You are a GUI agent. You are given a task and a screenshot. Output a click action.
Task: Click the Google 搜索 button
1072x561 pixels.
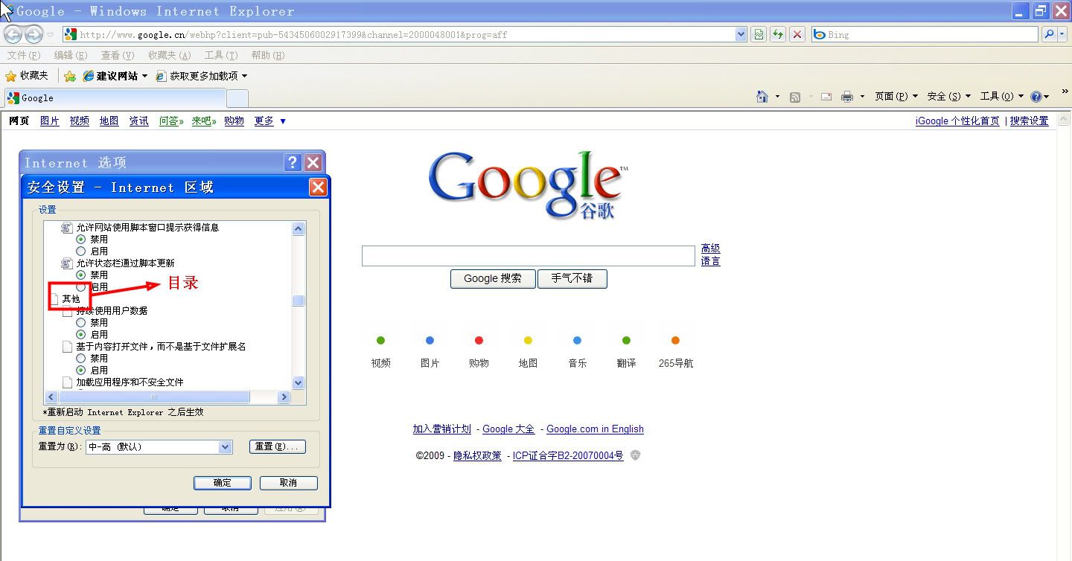click(493, 278)
